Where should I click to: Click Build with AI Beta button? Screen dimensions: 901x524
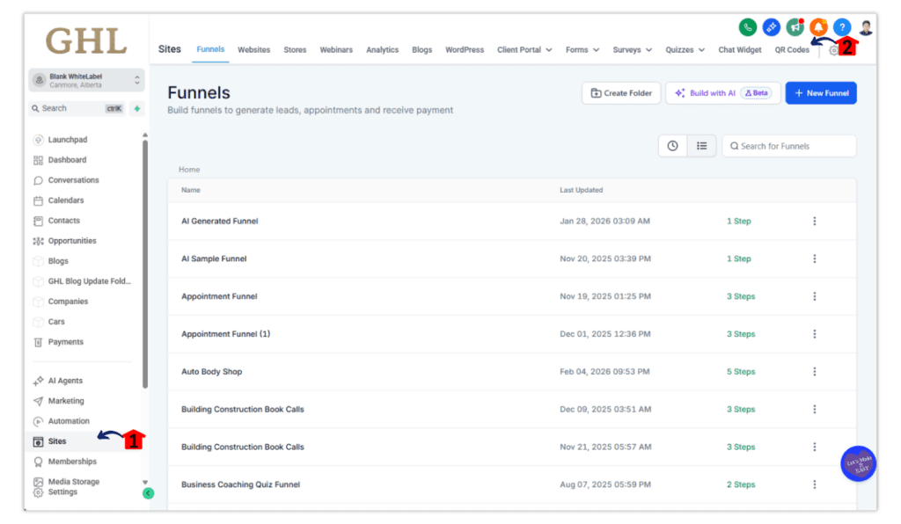722,93
